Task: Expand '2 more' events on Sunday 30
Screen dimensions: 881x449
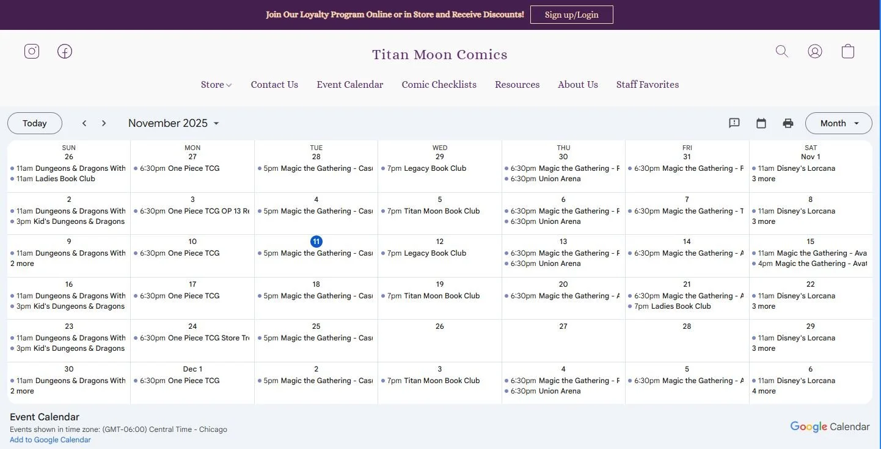Action: pyautogui.click(x=22, y=391)
